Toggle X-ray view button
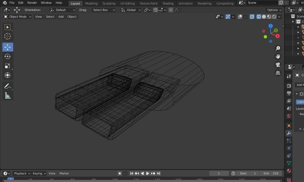Screen dimensions: 304x182 (x=252, y=17)
